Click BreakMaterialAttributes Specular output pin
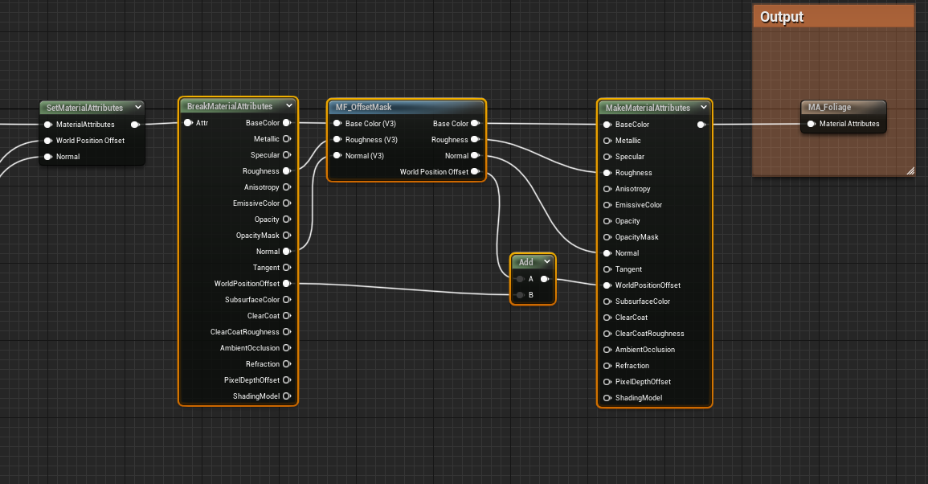Image resolution: width=928 pixels, height=484 pixels. click(287, 154)
